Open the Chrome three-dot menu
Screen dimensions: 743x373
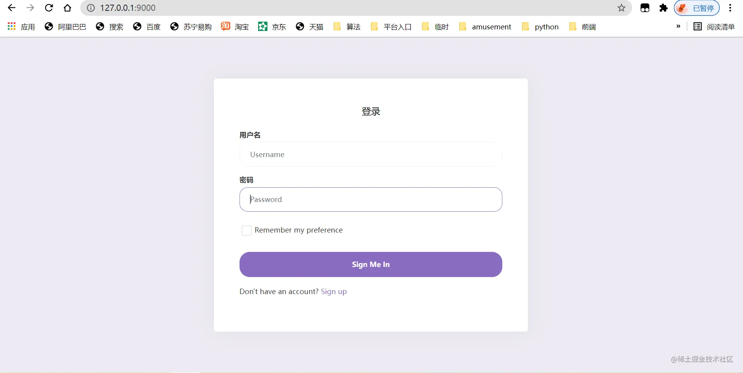[x=730, y=8]
